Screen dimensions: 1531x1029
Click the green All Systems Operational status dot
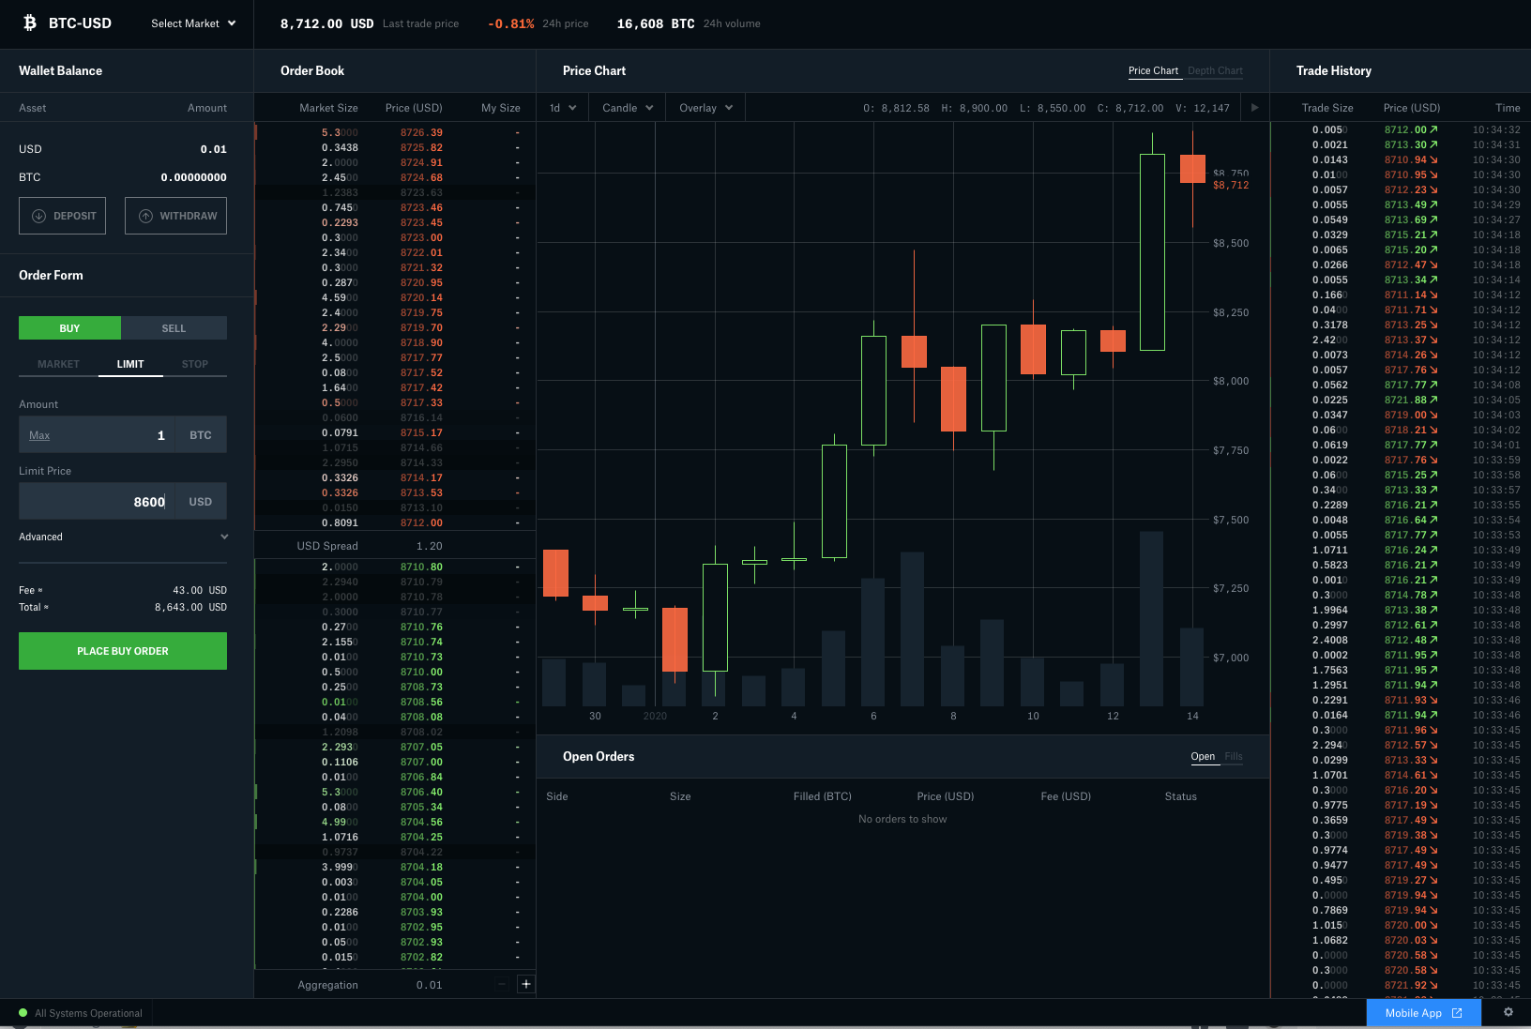pos(22,1013)
